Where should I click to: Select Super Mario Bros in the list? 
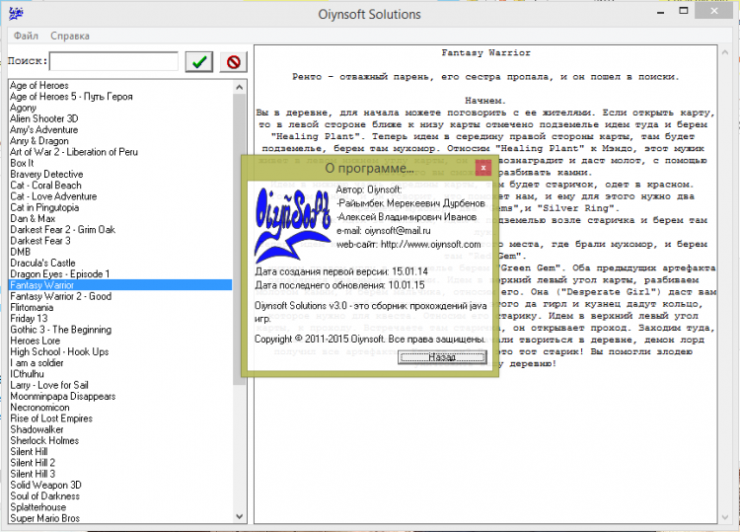(x=45, y=517)
